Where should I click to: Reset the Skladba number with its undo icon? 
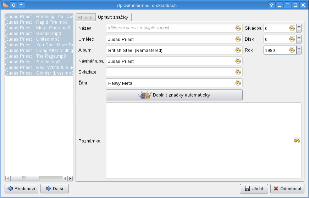pos(292,28)
